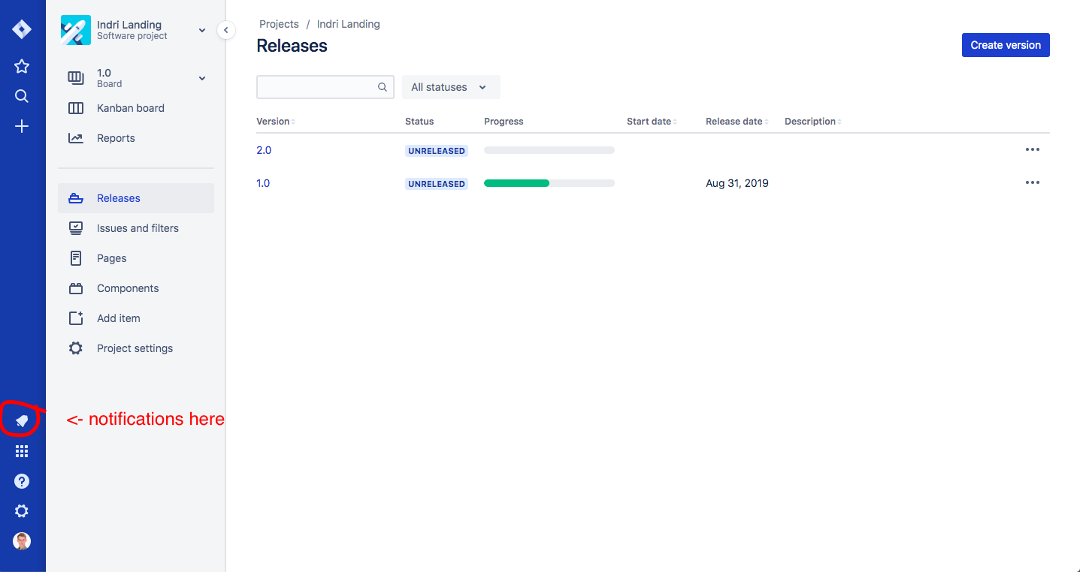Select Releases in the sidebar
This screenshot has width=1080, height=572.
(136, 198)
